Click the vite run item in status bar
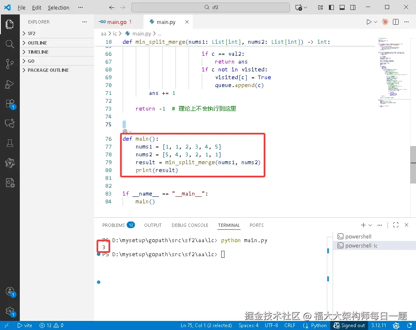This screenshot has width=416, height=330. tap(25, 325)
